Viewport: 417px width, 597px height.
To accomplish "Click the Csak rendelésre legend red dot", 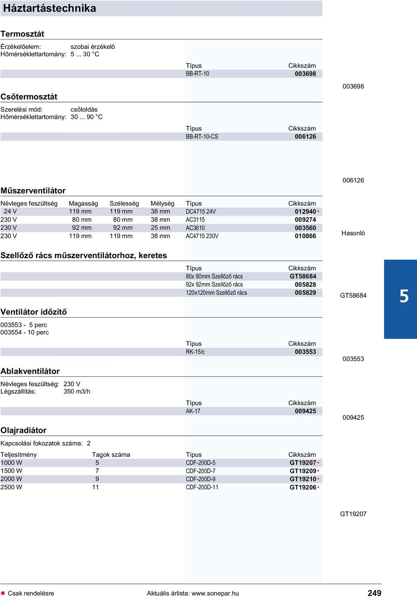I will [x=3, y=593].
